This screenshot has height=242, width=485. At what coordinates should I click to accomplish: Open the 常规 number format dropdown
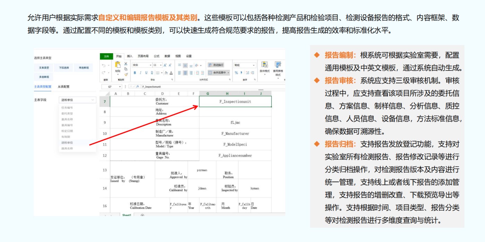pyautogui.click(x=245, y=65)
